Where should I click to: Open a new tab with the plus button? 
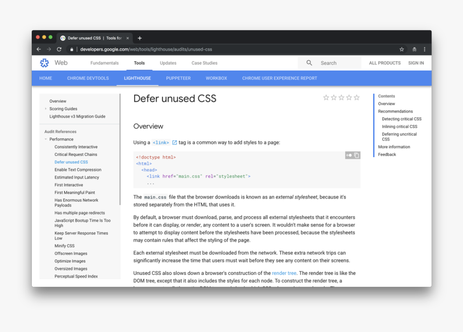[139, 38]
